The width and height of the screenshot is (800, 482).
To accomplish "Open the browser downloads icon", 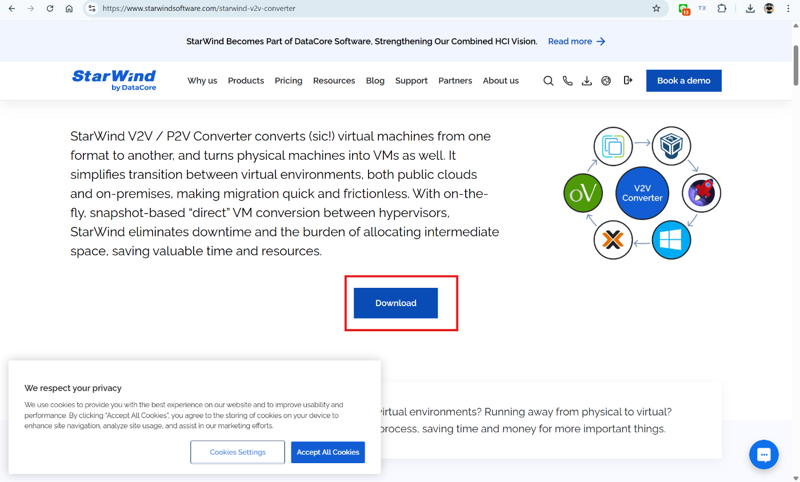I will tap(750, 9).
